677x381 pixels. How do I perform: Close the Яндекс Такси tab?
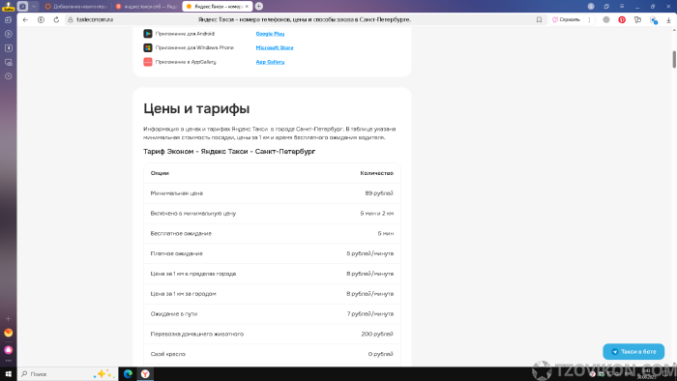[247, 7]
